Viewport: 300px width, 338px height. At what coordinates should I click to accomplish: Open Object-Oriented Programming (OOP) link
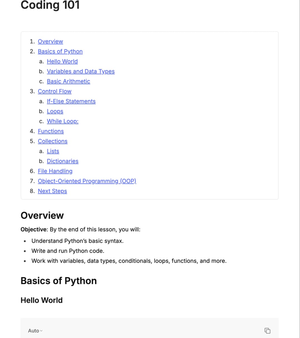pyautogui.click(x=87, y=181)
